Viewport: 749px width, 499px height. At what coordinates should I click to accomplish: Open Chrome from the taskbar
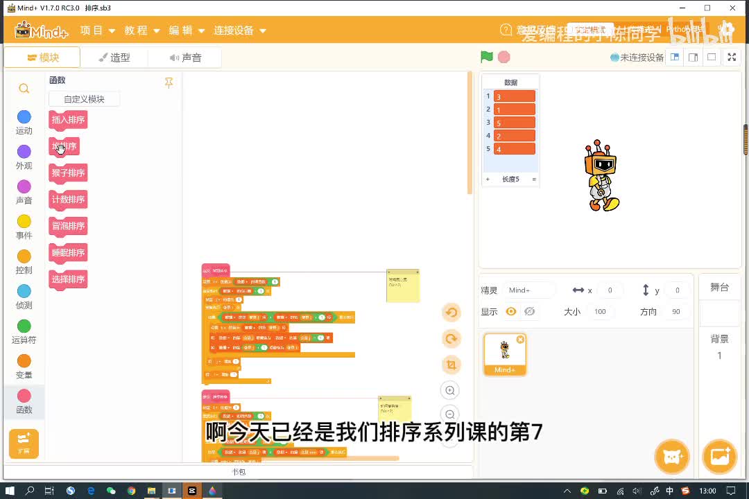131,491
